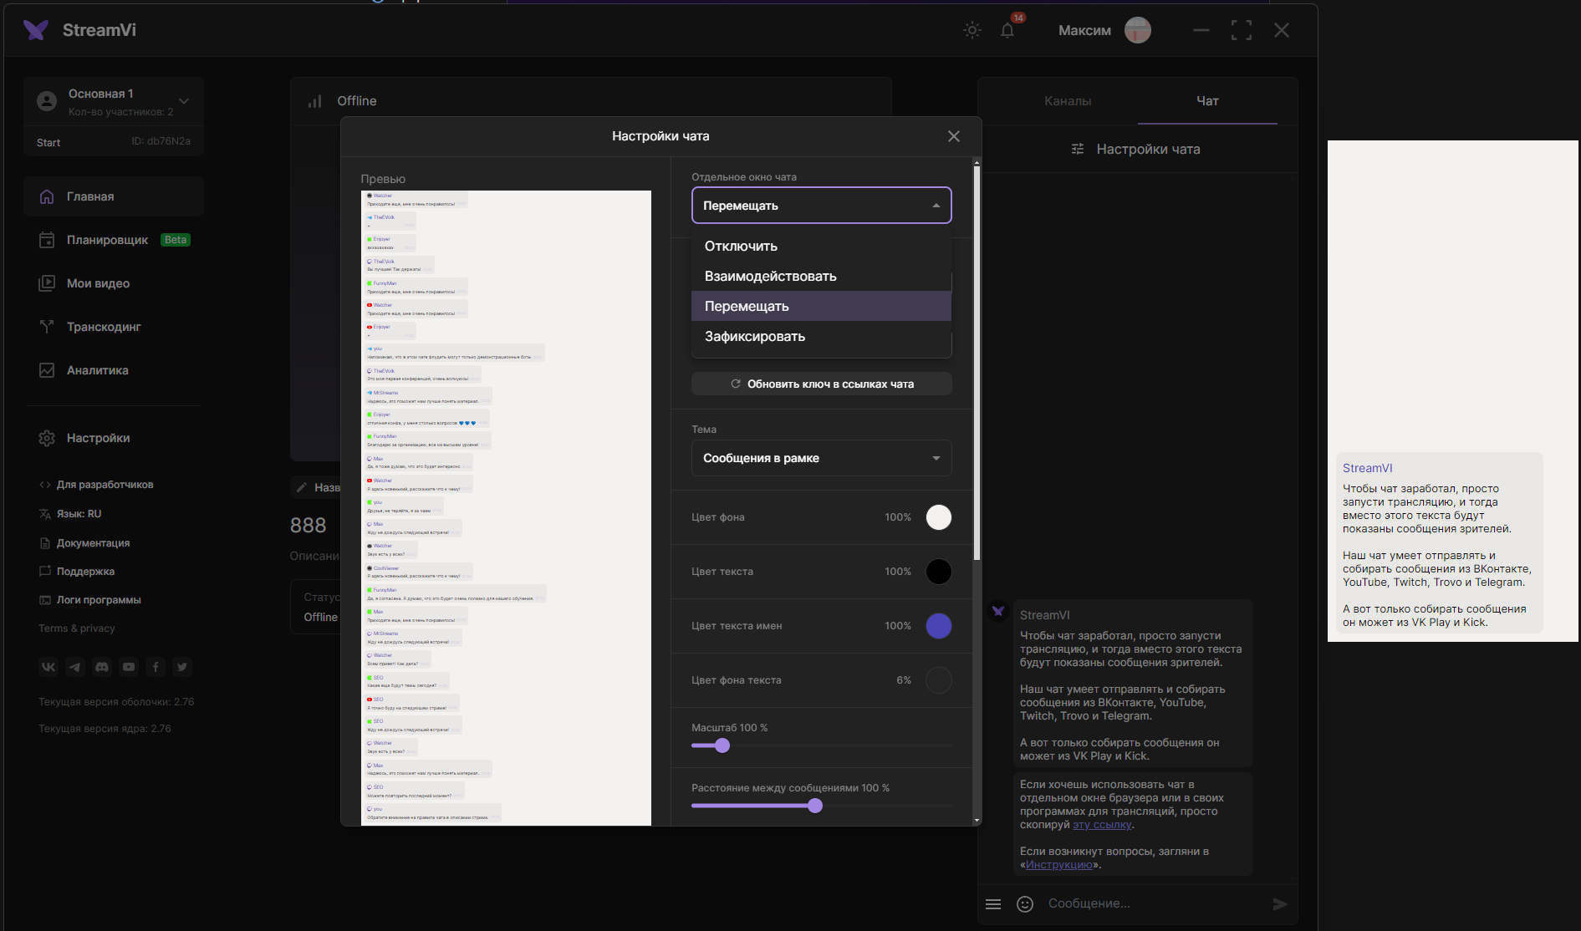Click Сообщение... input field
Viewport: 1581px width, 931px height.
point(1154,904)
